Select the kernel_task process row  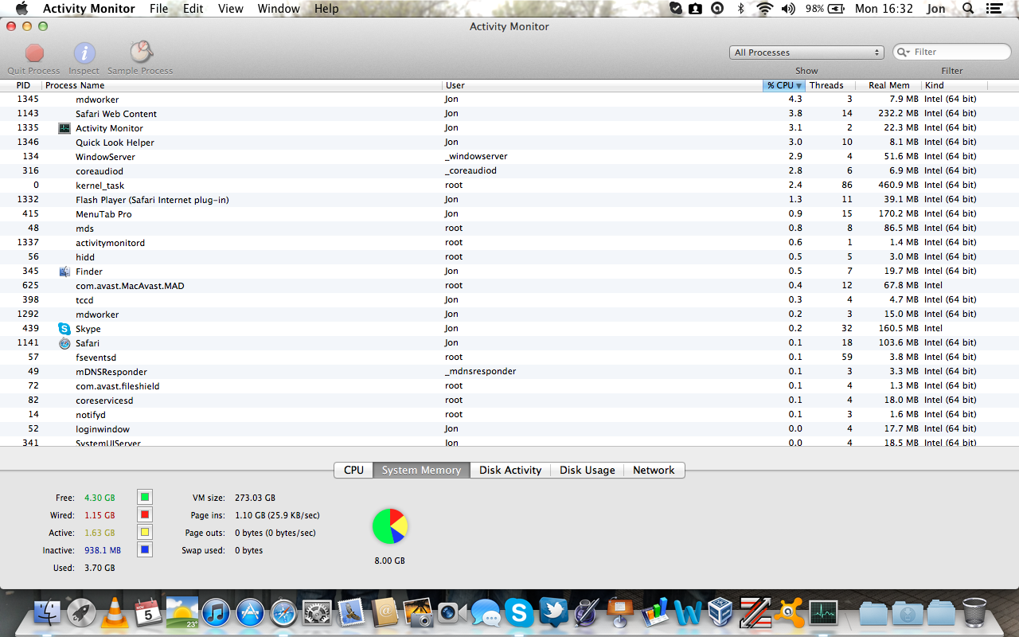[x=509, y=186]
